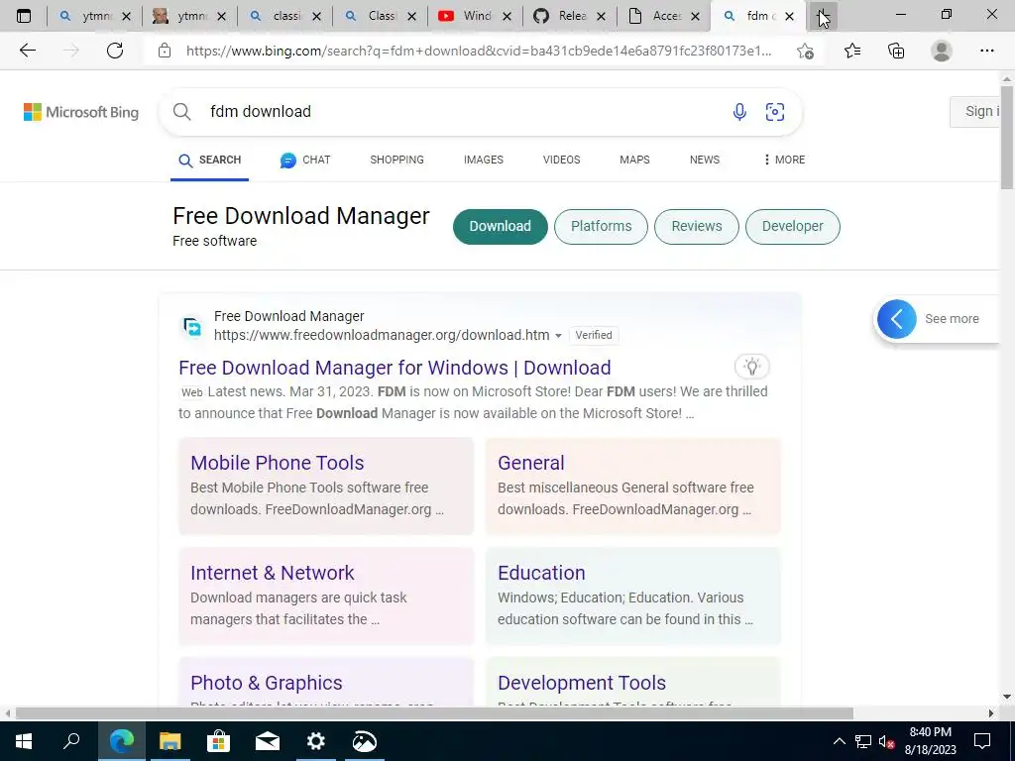
Task: Open the Mobile Phone Tools link
Action: click(278, 463)
